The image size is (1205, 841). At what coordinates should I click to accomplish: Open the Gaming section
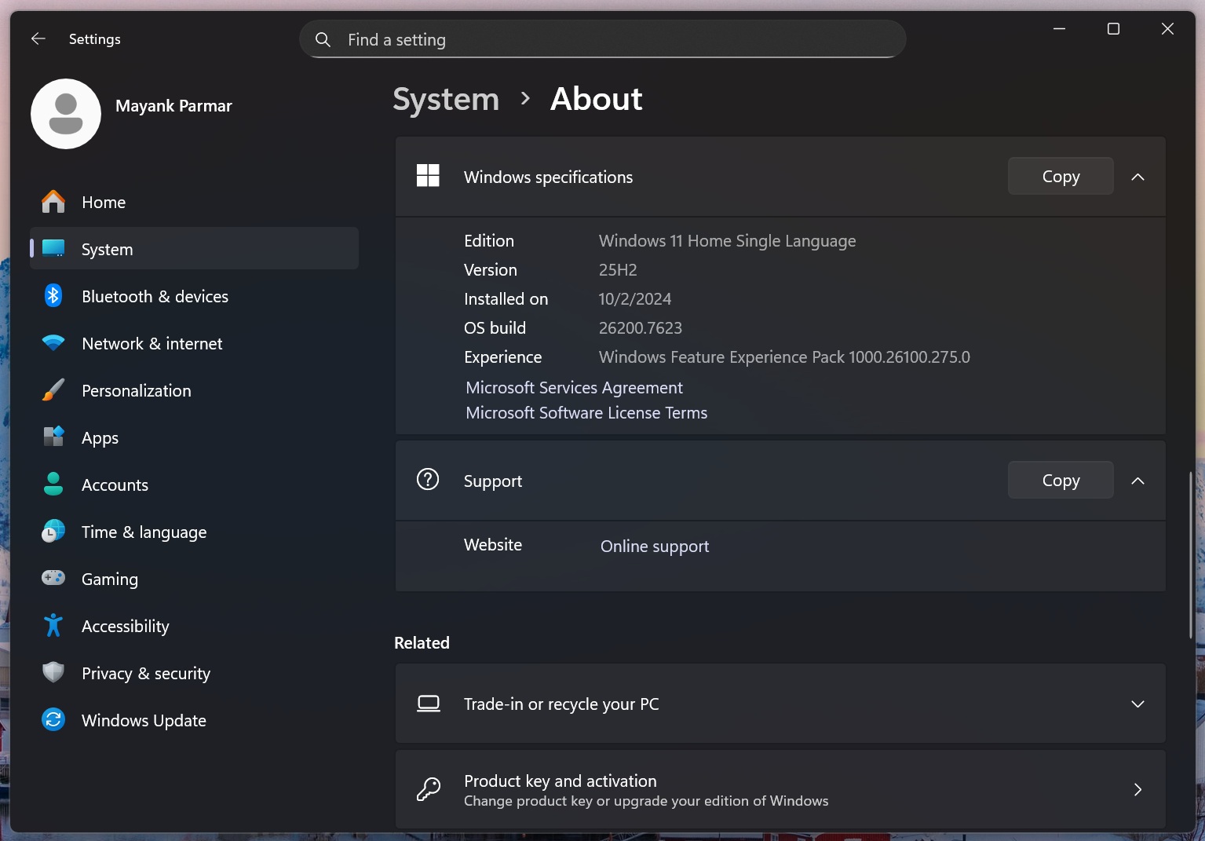click(110, 579)
